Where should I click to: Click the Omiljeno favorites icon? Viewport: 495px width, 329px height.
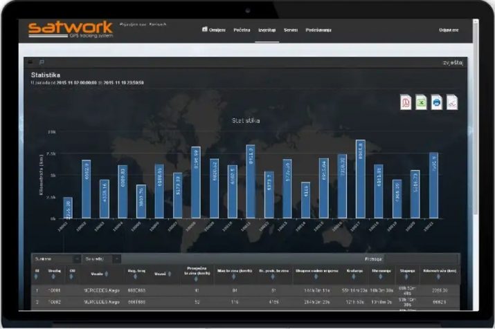pyautogui.click(x=206, y=30)
